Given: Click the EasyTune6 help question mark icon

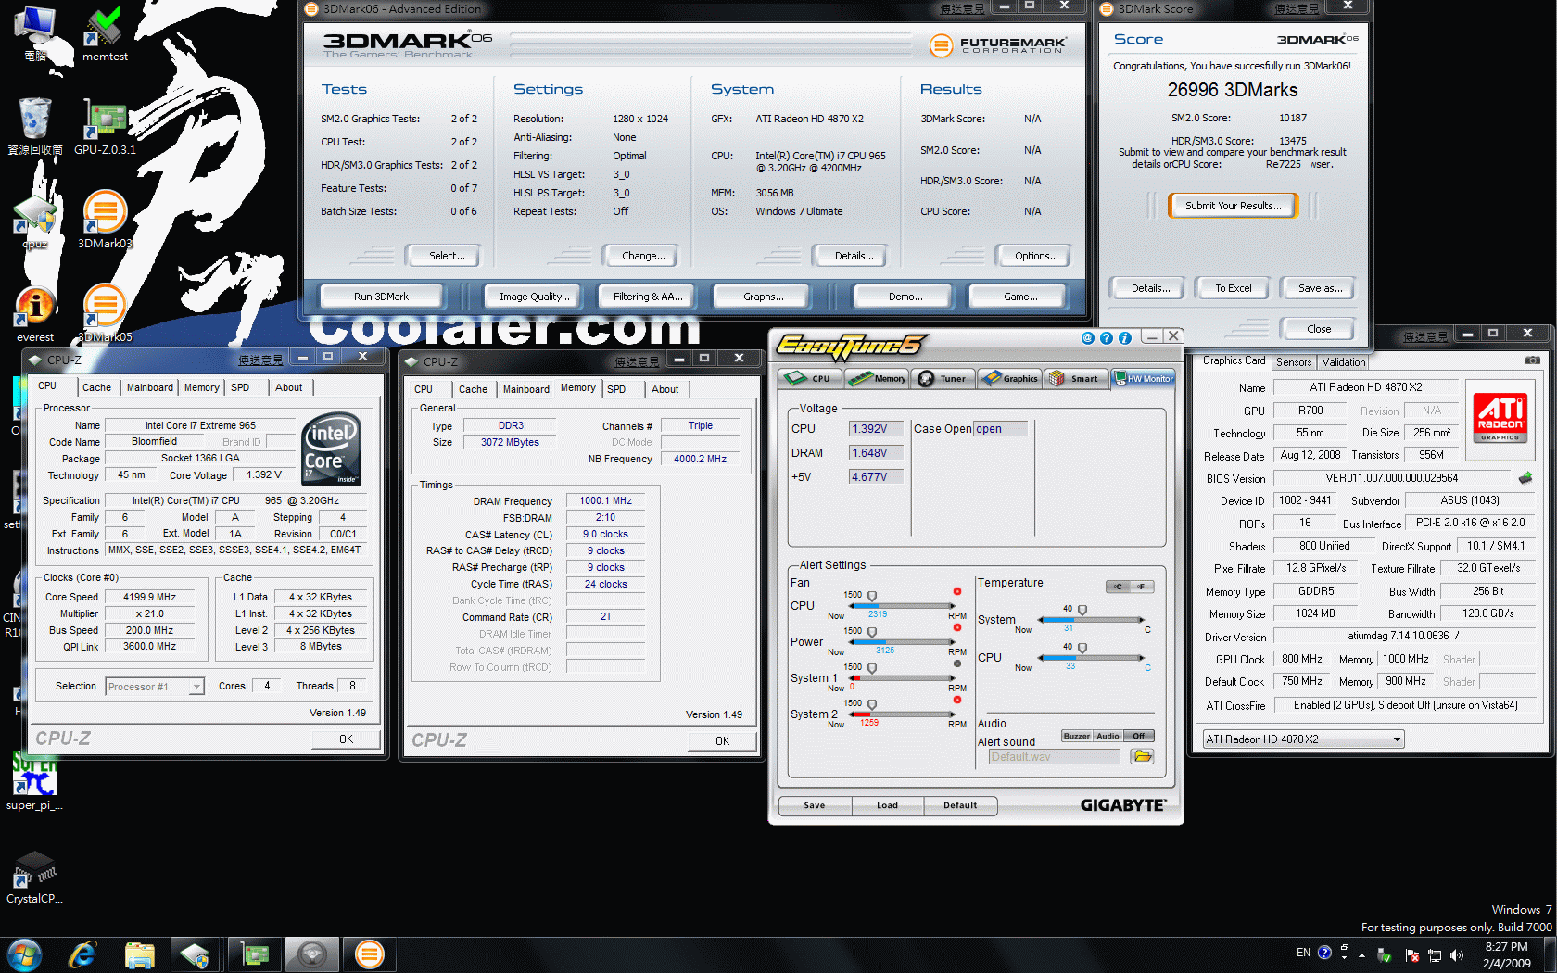Looking at the screenshot, I should click(1107, 338).
